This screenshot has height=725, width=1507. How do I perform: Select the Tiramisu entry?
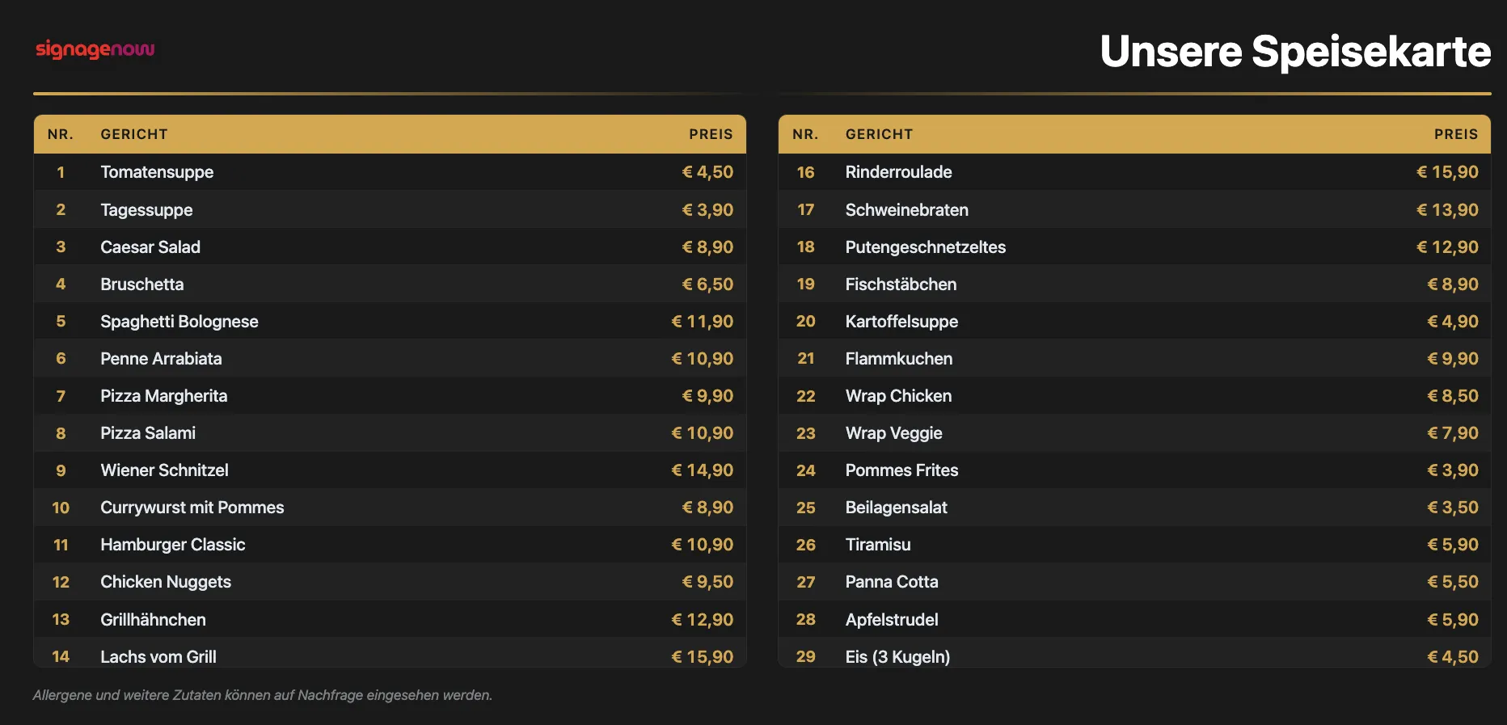(x=878, y=545)
